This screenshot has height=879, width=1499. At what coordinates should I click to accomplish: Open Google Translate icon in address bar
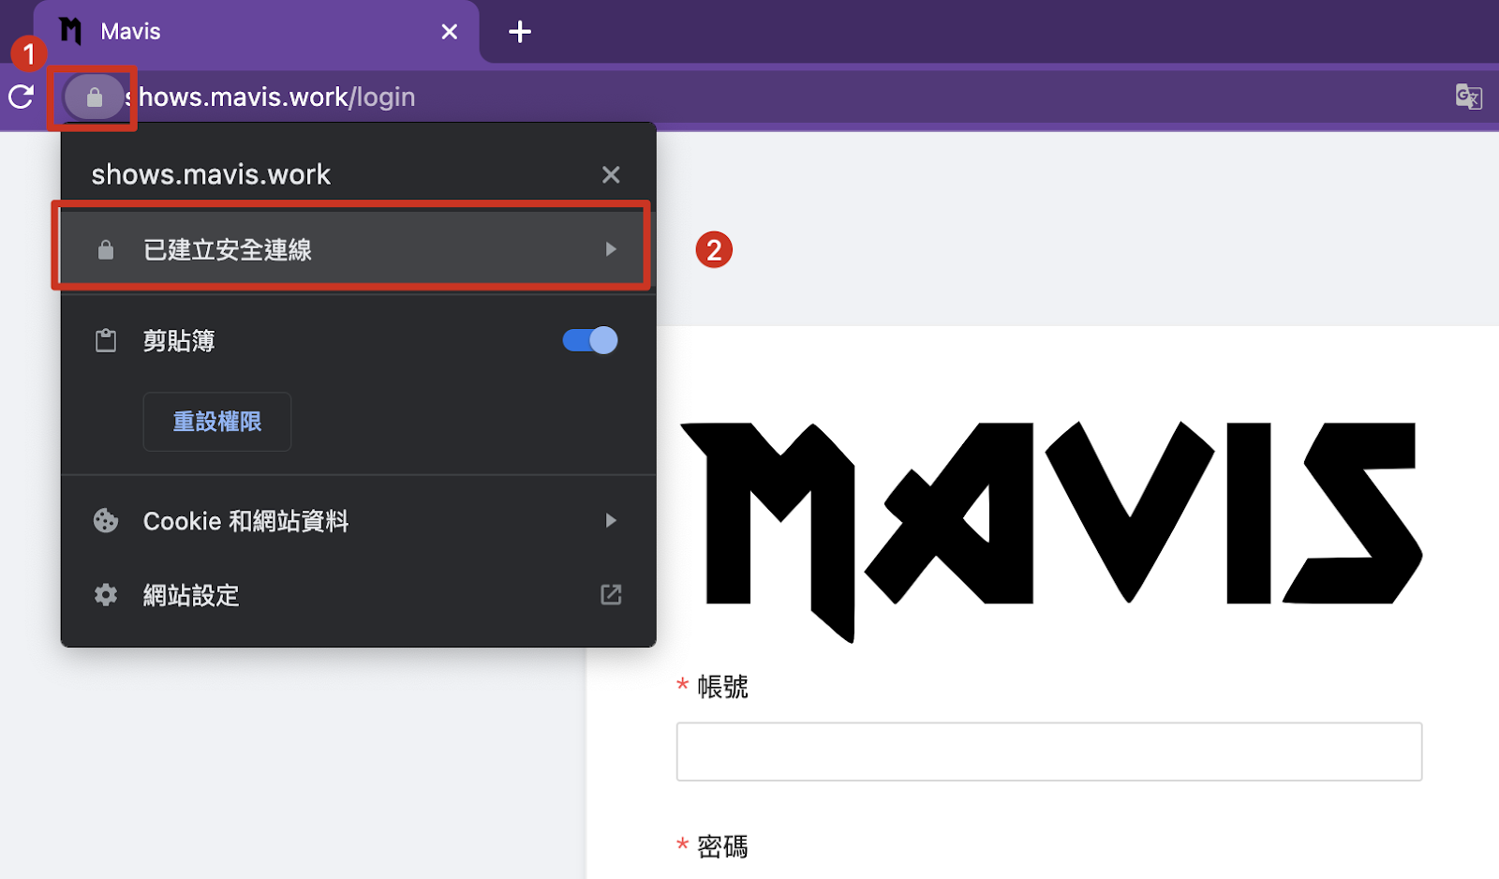coord(1468,97)
